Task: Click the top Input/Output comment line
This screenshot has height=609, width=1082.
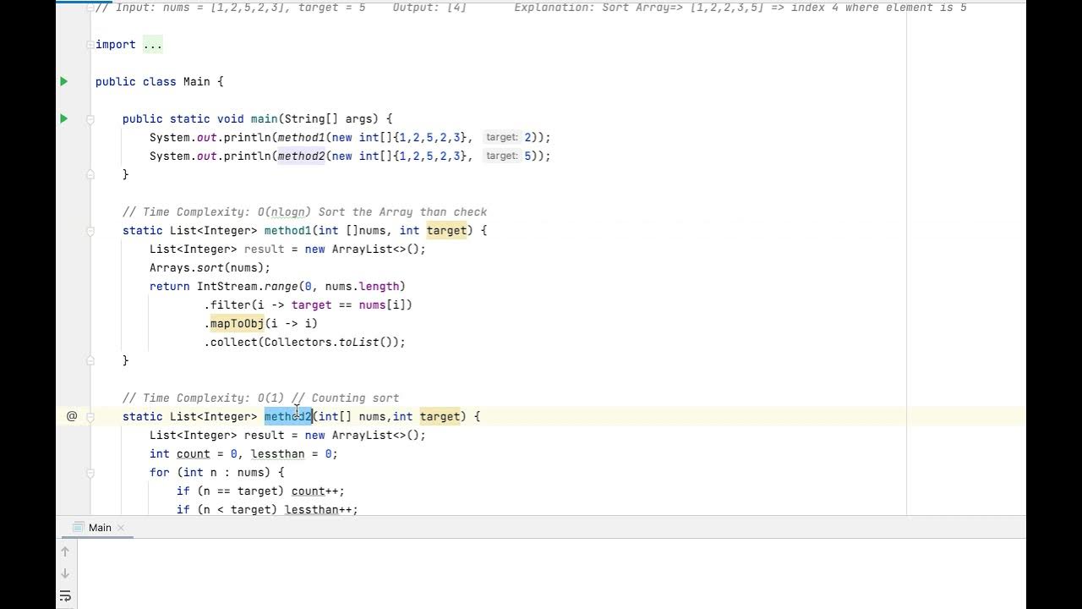Action: pos(531,7)
